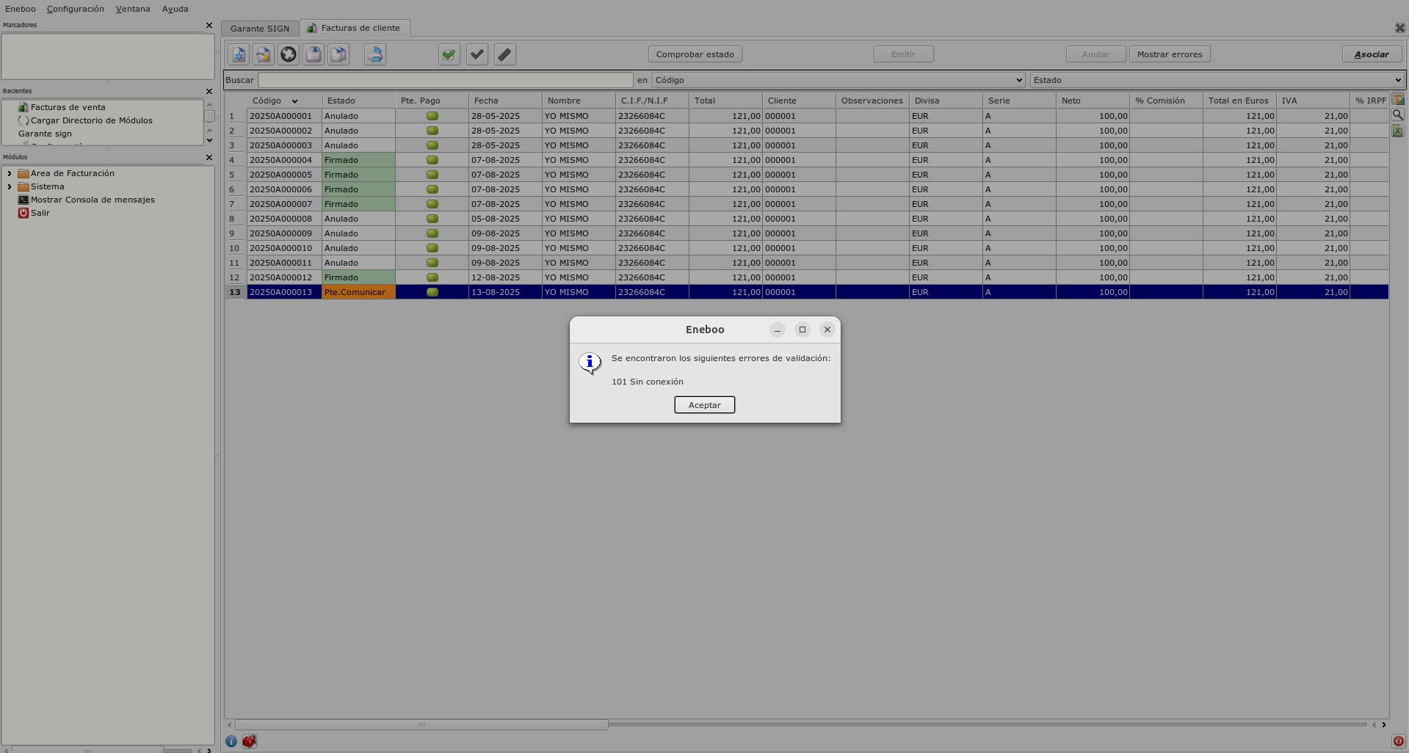
Task: Click the dark checkmark toolbar icon
Action: (x=477, y=54)
